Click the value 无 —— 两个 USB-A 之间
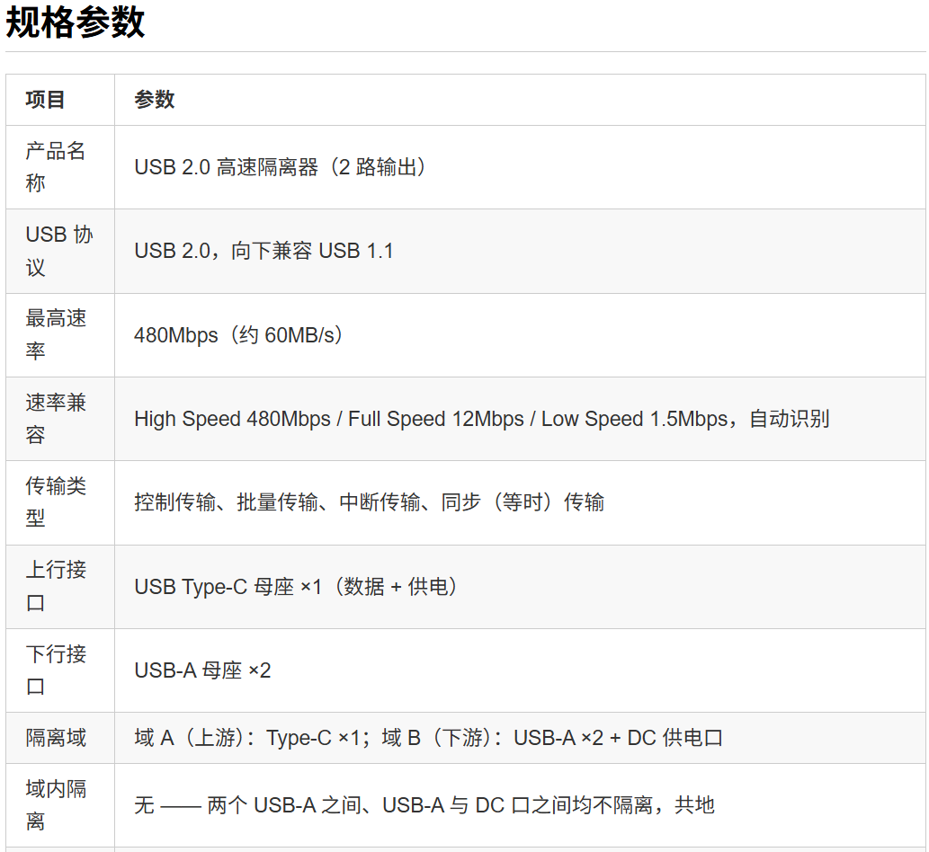This screenshot has height=852, width=929. (424, 805)
